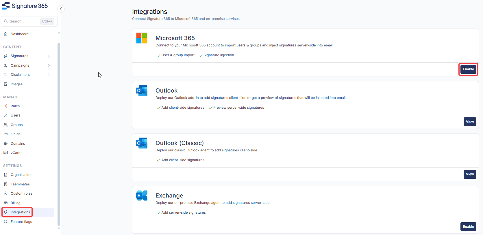The height and width of the screenshot is (235, 483).
Task: Click the Images picture icon
Action: [x=5, y=84]
